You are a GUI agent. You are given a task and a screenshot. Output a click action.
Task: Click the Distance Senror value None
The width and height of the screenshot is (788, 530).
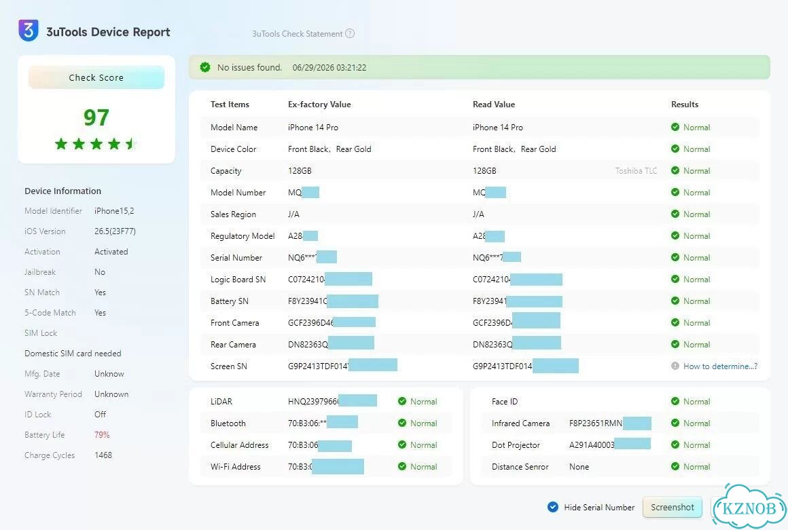pos(579,467)
